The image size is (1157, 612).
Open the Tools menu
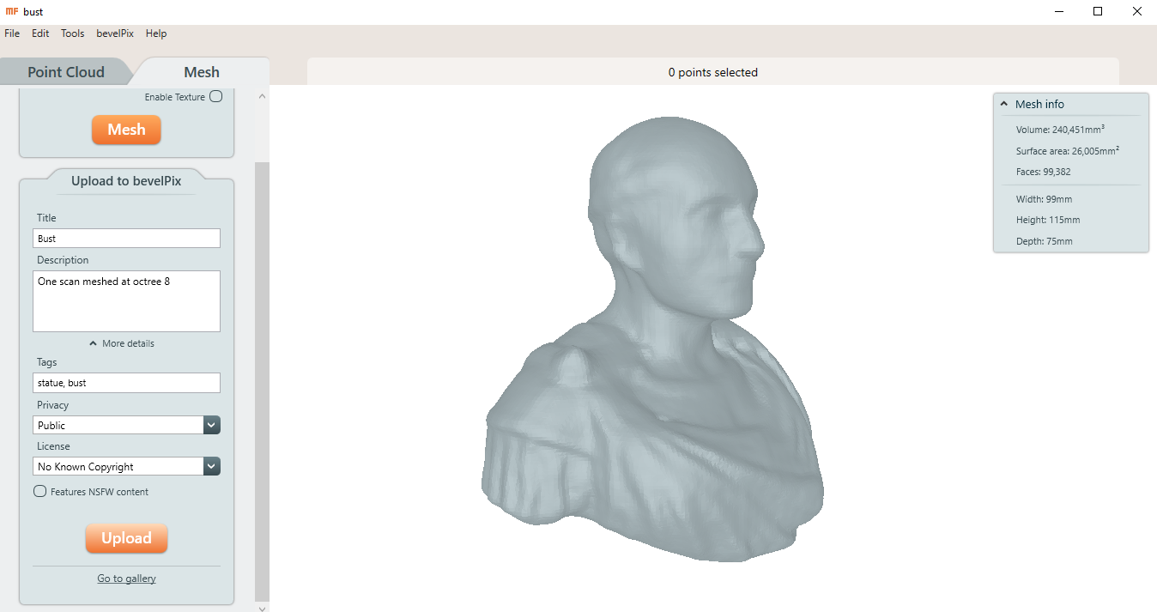[x=72, y=33]
